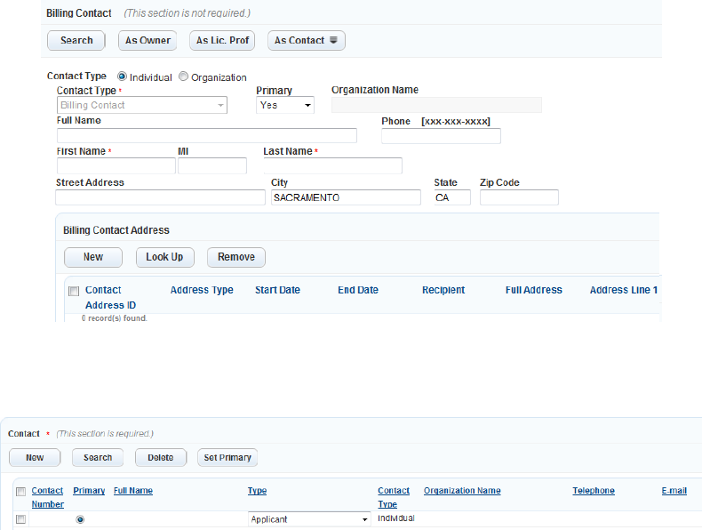This screenshot has height=530, width=702.
Task: Click the As Lic. Prof button
Action: click(221, 40)
